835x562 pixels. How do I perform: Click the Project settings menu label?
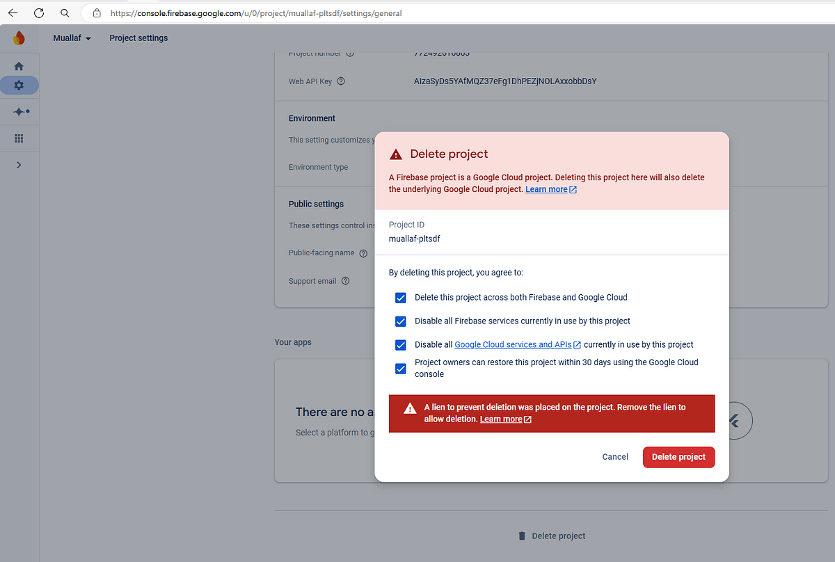[x=138, y=38]
